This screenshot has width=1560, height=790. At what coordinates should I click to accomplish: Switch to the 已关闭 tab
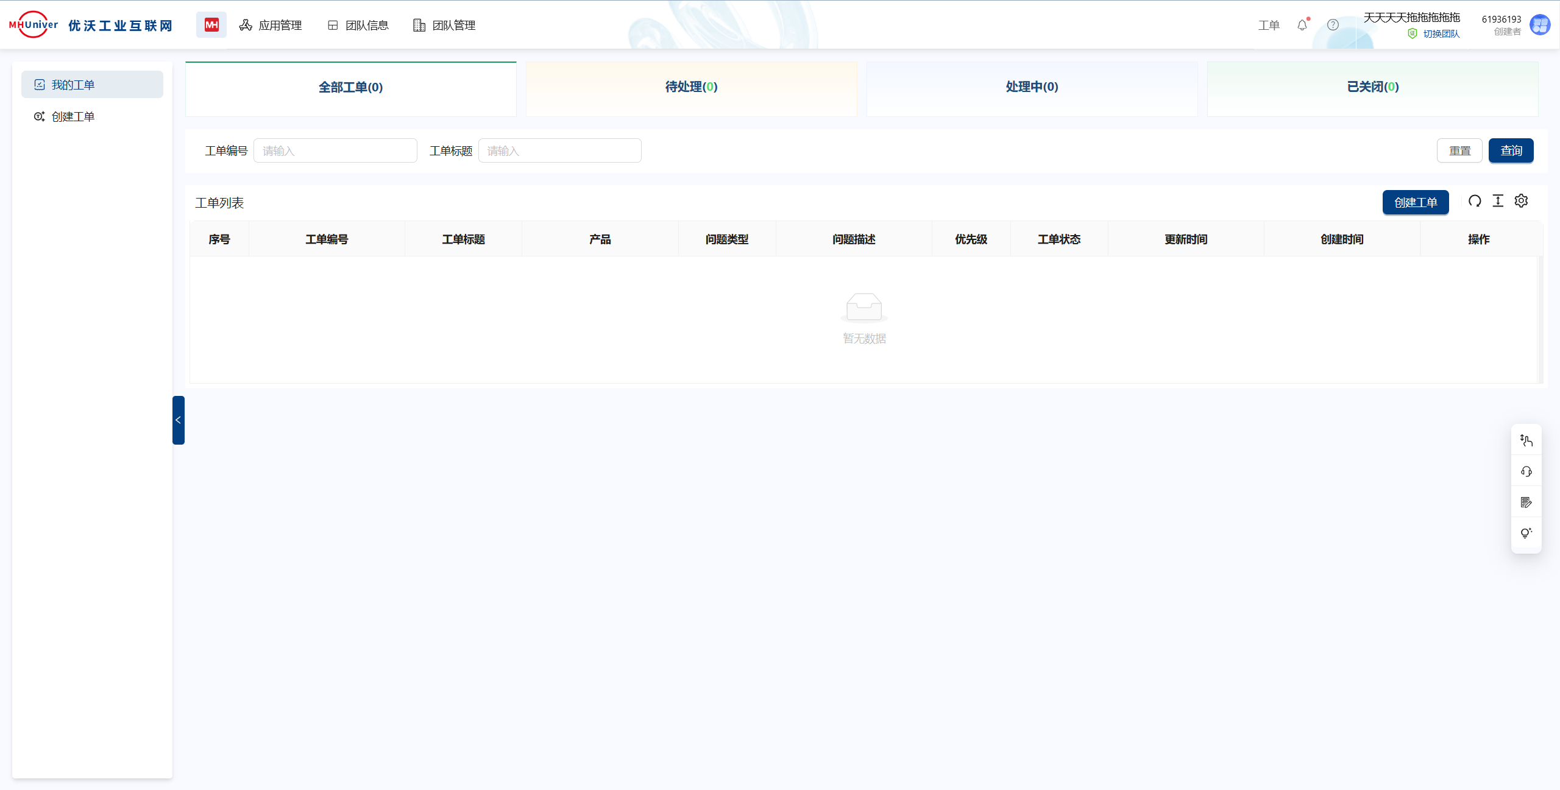tap(1372, 87)
